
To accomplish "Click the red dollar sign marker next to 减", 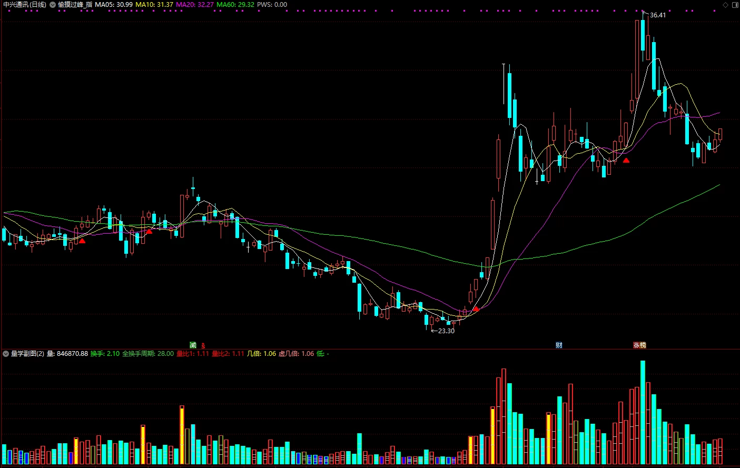I will point(203,345).
